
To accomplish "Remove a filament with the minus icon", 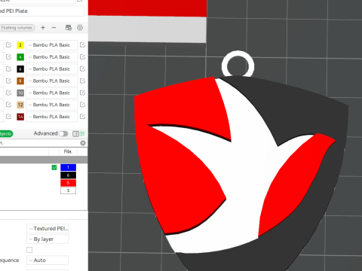I will pyautogui.click(x=54, y=28).
